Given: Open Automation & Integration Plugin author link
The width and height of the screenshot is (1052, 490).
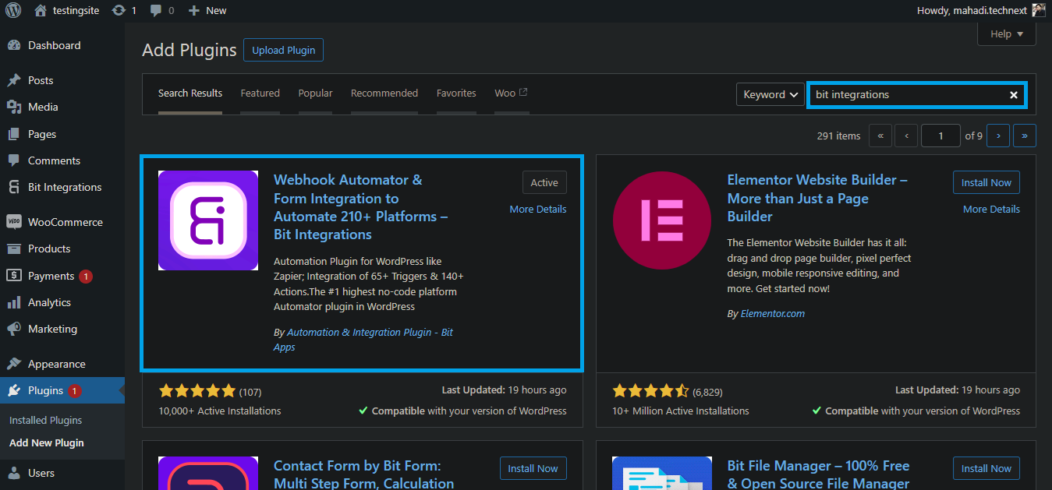Looking at the screenshot, I should 363,340.
